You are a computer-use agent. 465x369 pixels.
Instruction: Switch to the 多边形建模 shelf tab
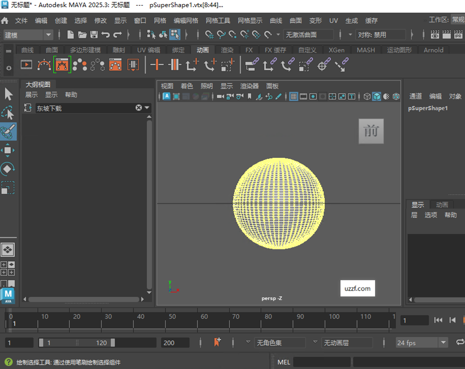coord(86,50)
